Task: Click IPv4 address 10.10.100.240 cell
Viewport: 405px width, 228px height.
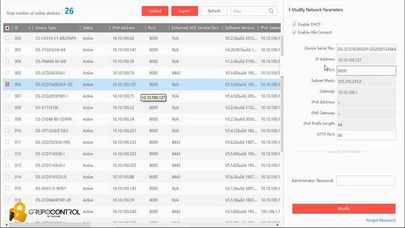Action: click(x=124, y=212)
